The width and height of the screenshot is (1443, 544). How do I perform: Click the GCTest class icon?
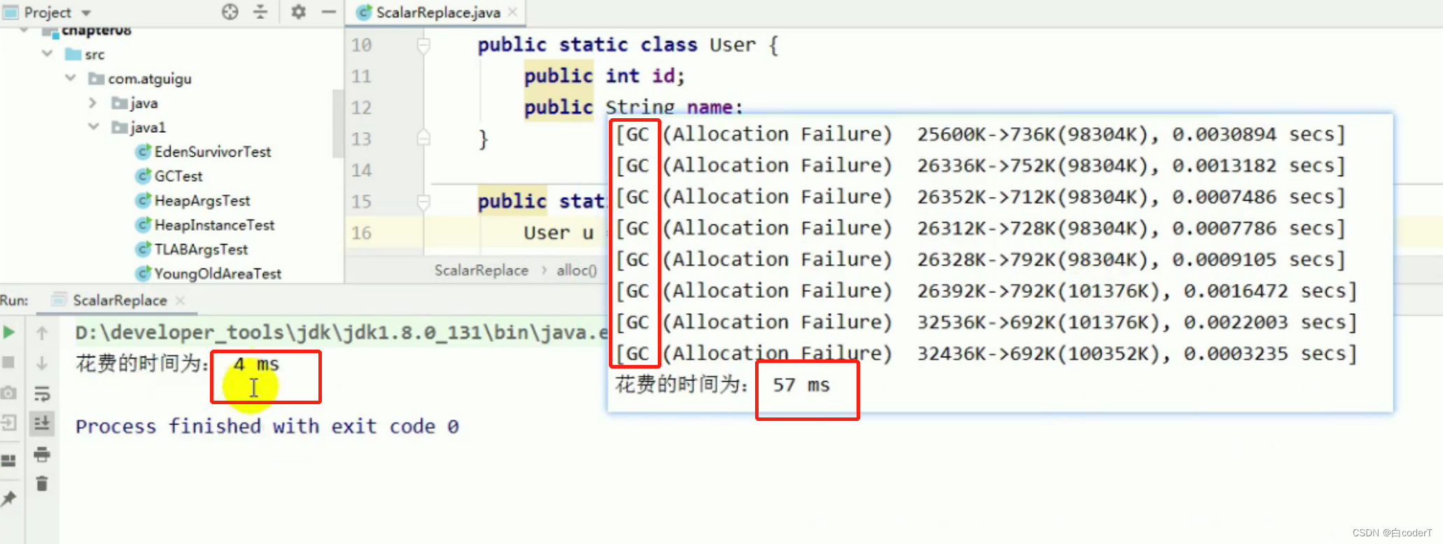144,176
